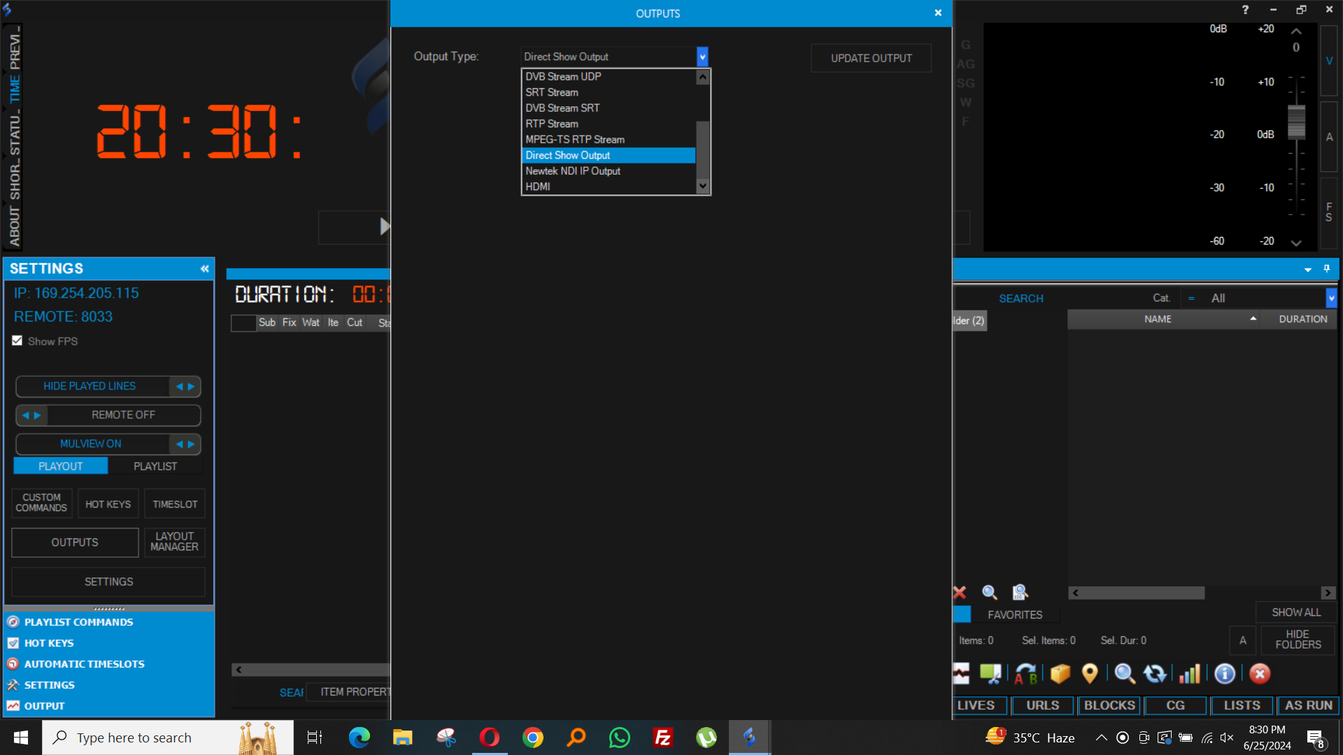Toggle Hide Played Lines arrows
The image size is (1343, 755).
[185, 387]
